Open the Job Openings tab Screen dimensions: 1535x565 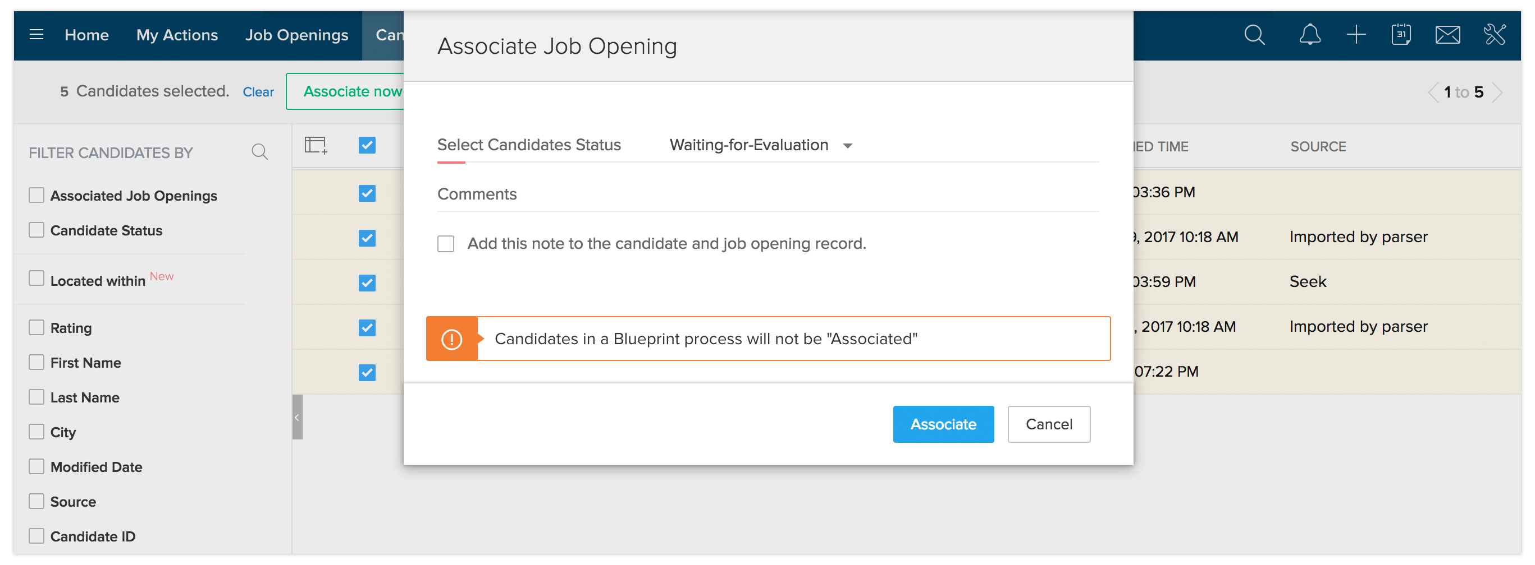pyautogui.click(x=297, y=35)
